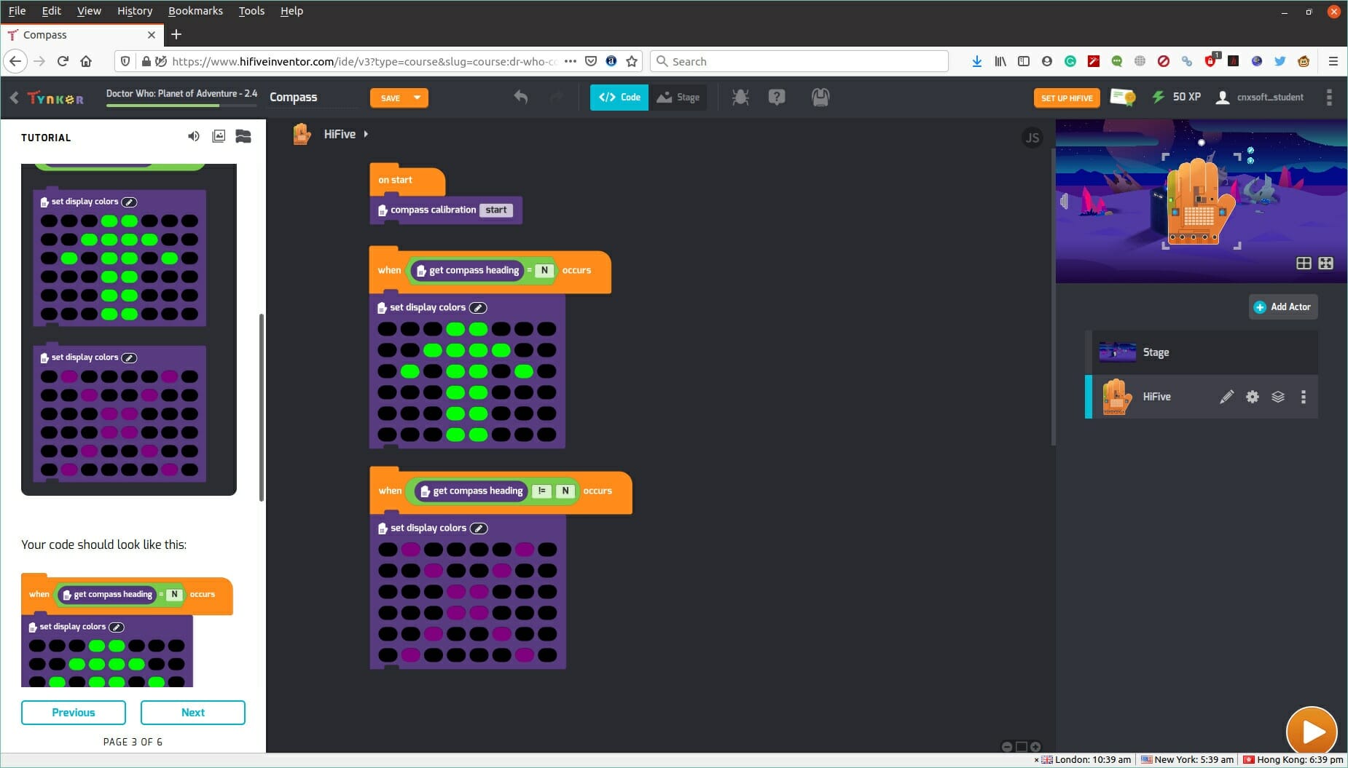Open the tutorial image gallery icon
1348x768 pixels.
coord(219,136)
